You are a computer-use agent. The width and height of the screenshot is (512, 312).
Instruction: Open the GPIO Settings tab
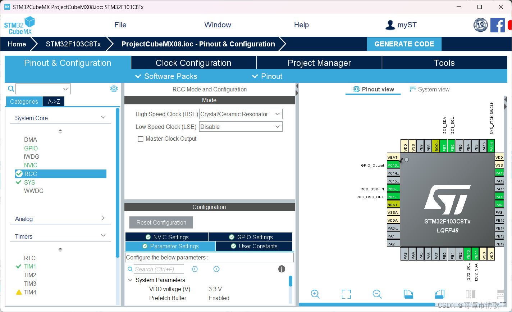(x=251, y=237)
